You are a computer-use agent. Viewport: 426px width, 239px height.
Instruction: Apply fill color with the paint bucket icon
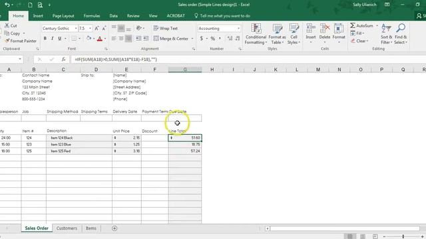89,39
